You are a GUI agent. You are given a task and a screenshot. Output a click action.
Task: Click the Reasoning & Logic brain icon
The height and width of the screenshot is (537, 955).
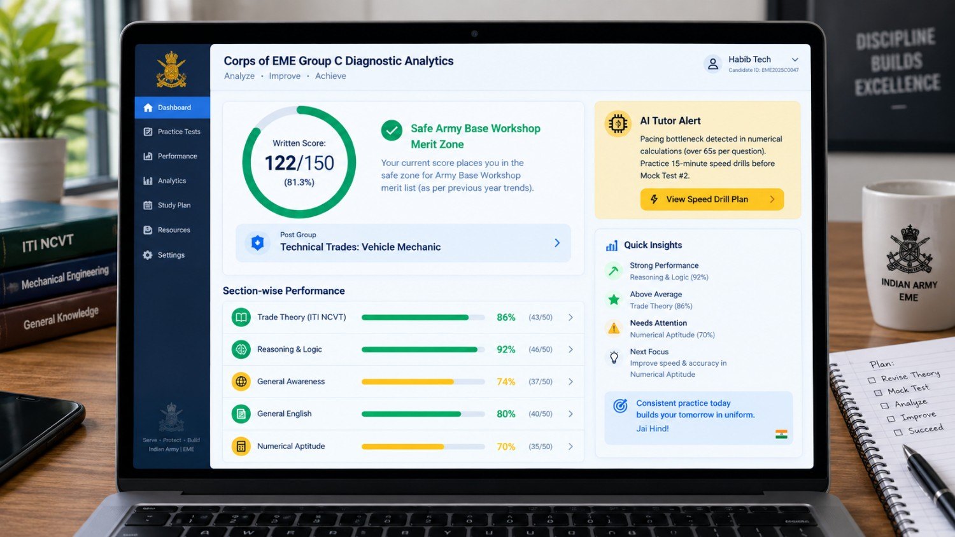pos(241,349)
